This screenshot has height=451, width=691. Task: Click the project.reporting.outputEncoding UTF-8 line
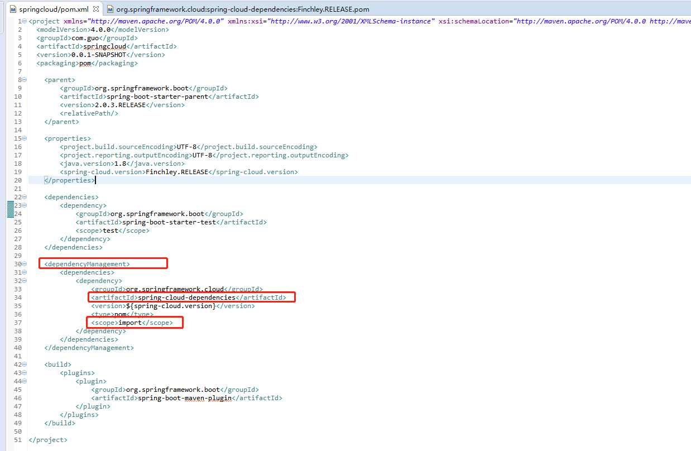coord(204,155)
